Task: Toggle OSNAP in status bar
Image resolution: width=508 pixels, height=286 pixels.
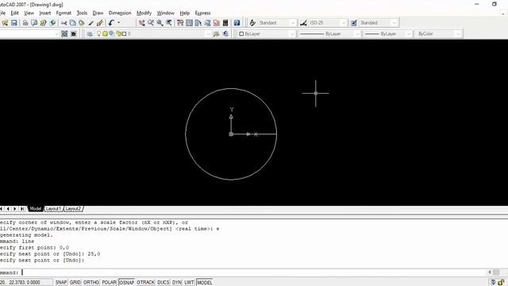Action: [127, 283]
